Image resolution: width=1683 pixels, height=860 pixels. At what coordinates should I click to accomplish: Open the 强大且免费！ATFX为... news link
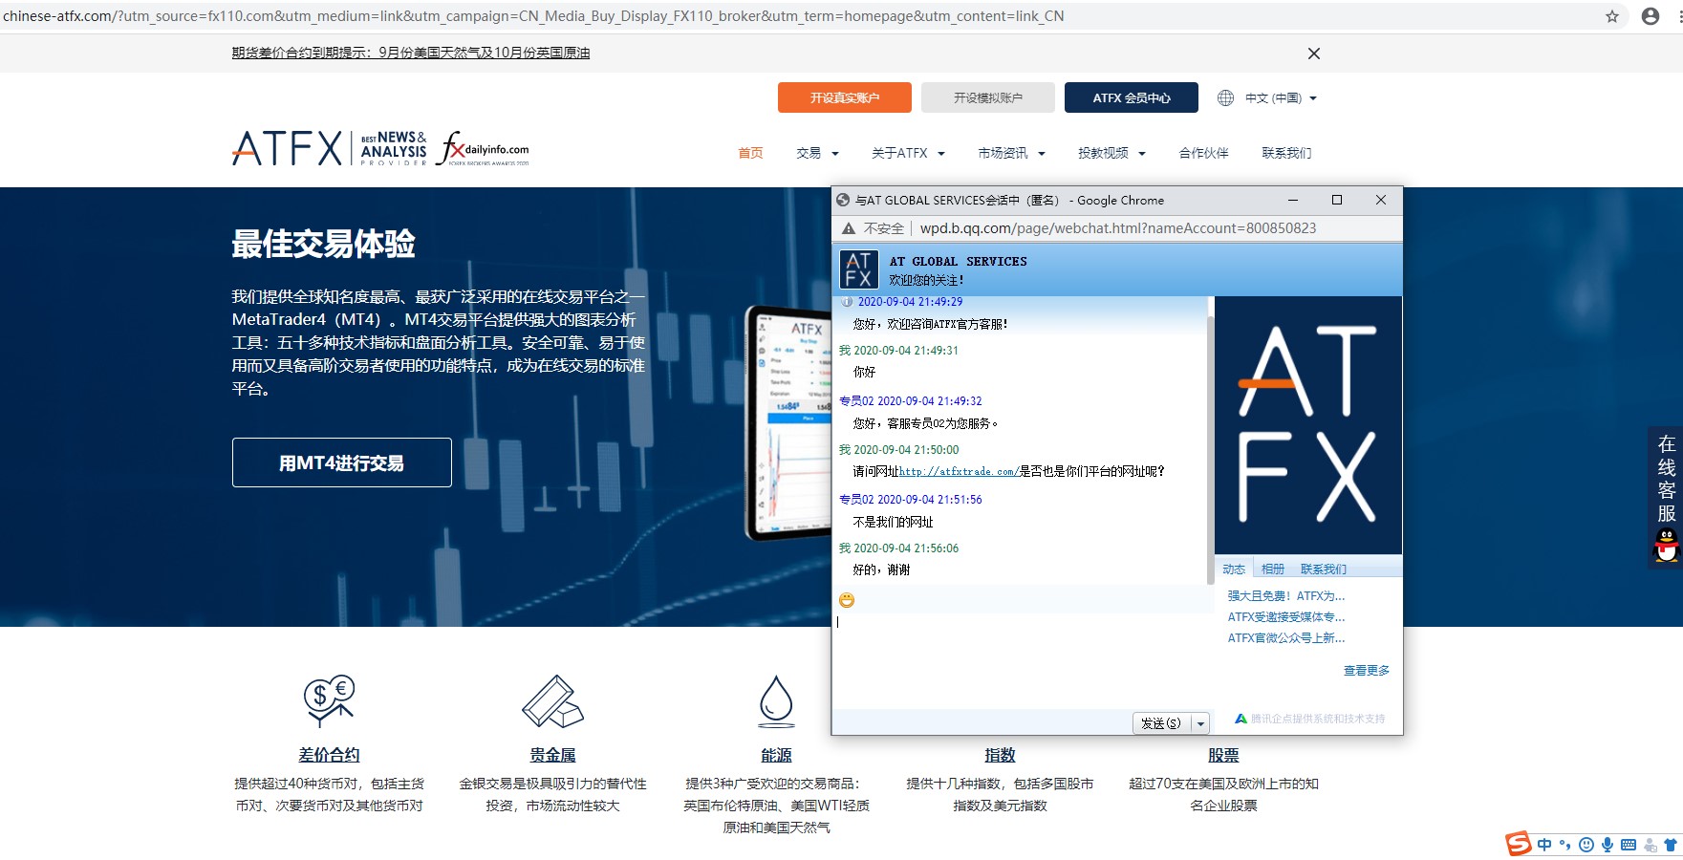click(1286, 595)
